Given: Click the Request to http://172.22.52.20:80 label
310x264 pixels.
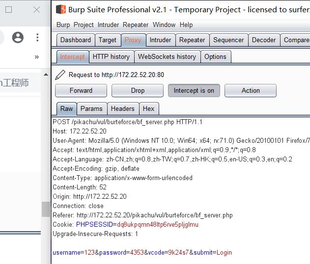Looking at the screenshot, I should (116, 75).
